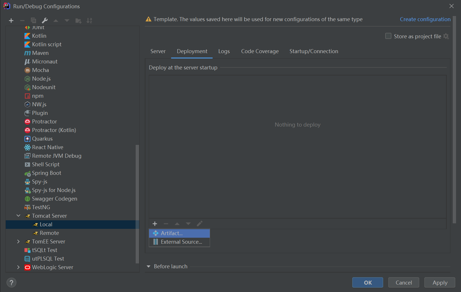
Task: Click the TestNG icon in the list
Action: [27, 207]
